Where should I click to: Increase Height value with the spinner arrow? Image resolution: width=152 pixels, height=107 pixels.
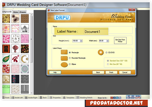[81, 40]
